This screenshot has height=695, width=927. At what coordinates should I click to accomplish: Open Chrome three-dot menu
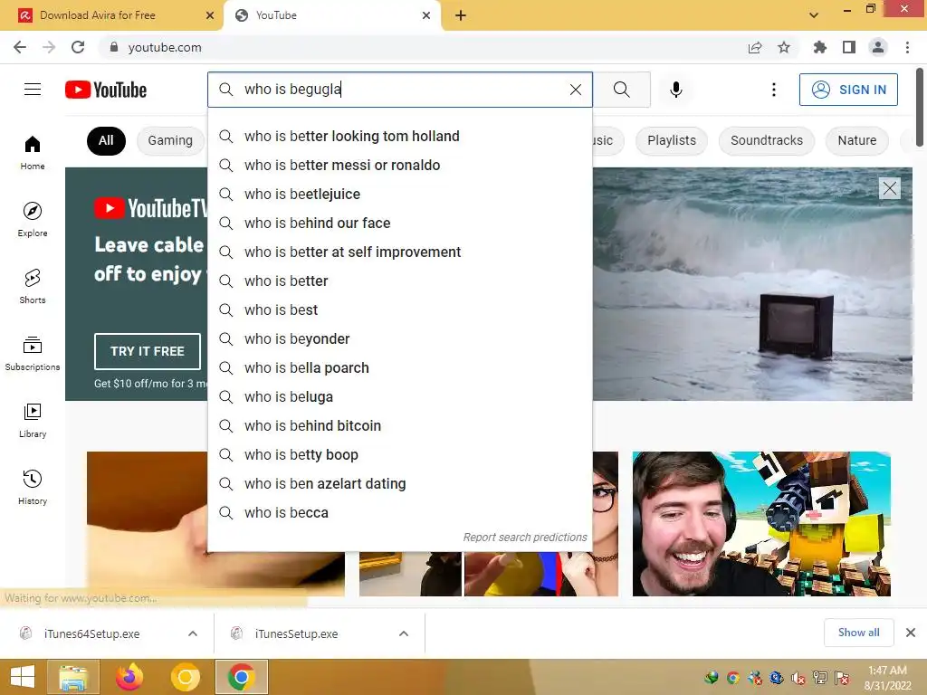pyautogui.click(x=907, y=47)
